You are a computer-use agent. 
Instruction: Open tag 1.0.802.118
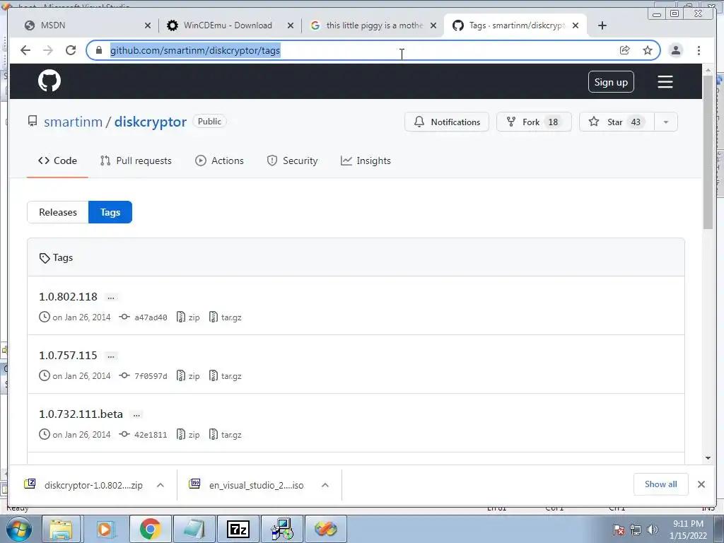68,296
